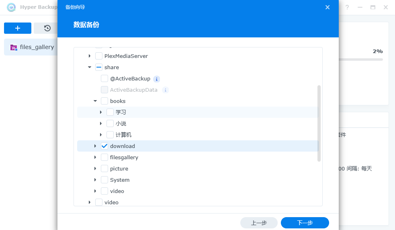Click the 上一步 back button
This screenshot has height=230, width=395.
259,223
